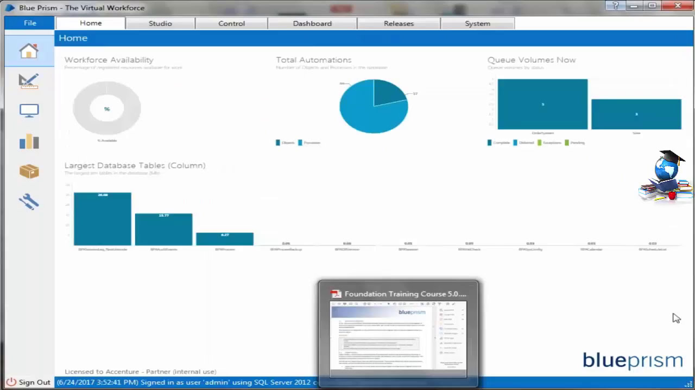Click the Exceptions legend swatch in Queue Volumes
Image resolution: width=695 pixels, height=390 pixels.
540,142
